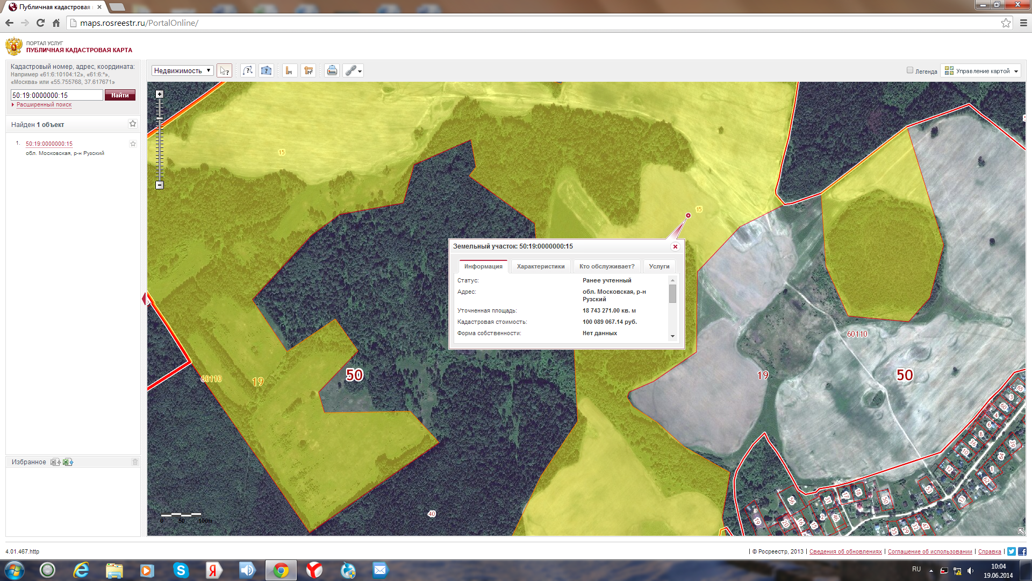Click the map expand corner arrow
This screenshot has height=581, width=1032.
pyautogui.click(x=1021, y=531)
